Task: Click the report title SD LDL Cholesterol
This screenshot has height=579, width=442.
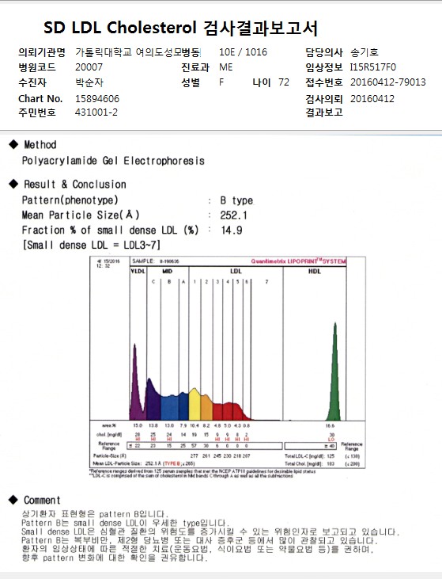Action: [x=120, y=28]
